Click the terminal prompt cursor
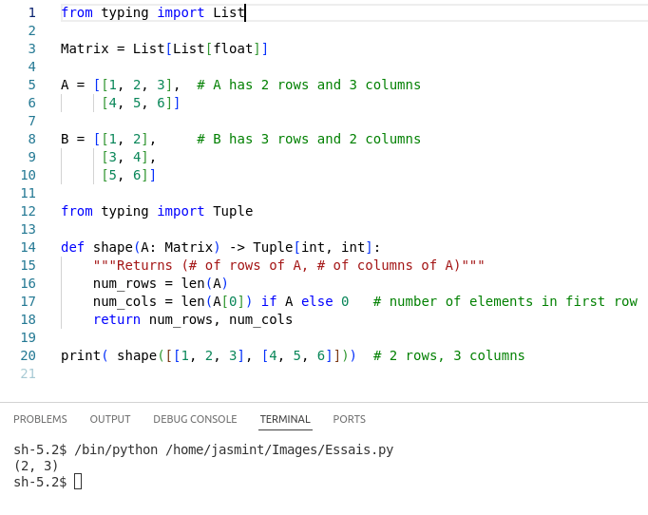 click(x=78, y=482)
